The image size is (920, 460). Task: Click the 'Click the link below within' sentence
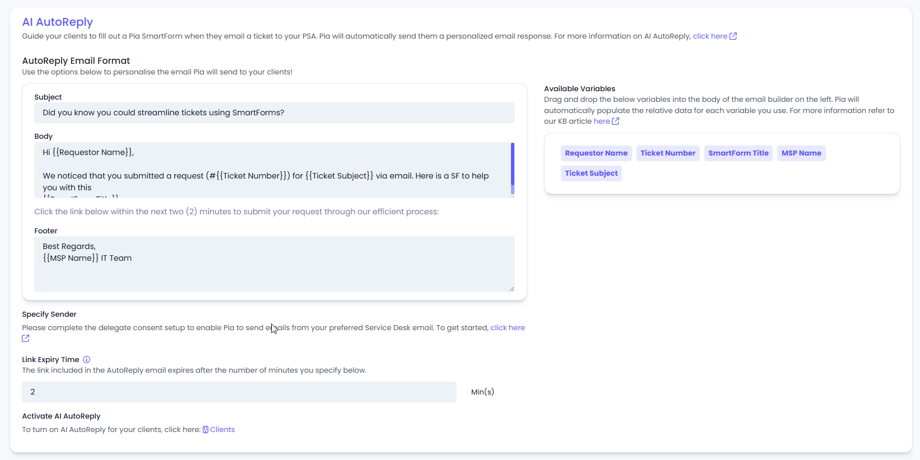236,212
